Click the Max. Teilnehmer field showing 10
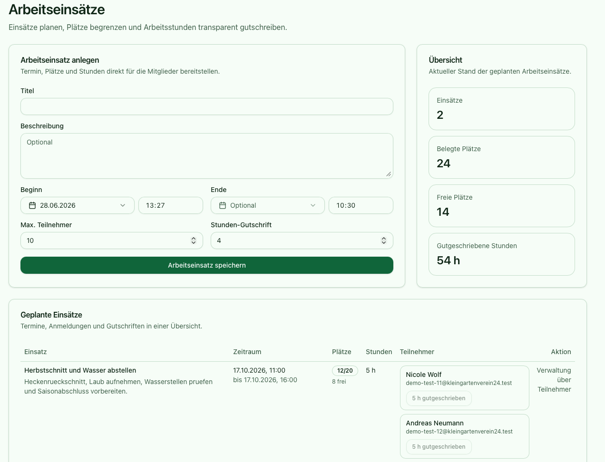 112,241
